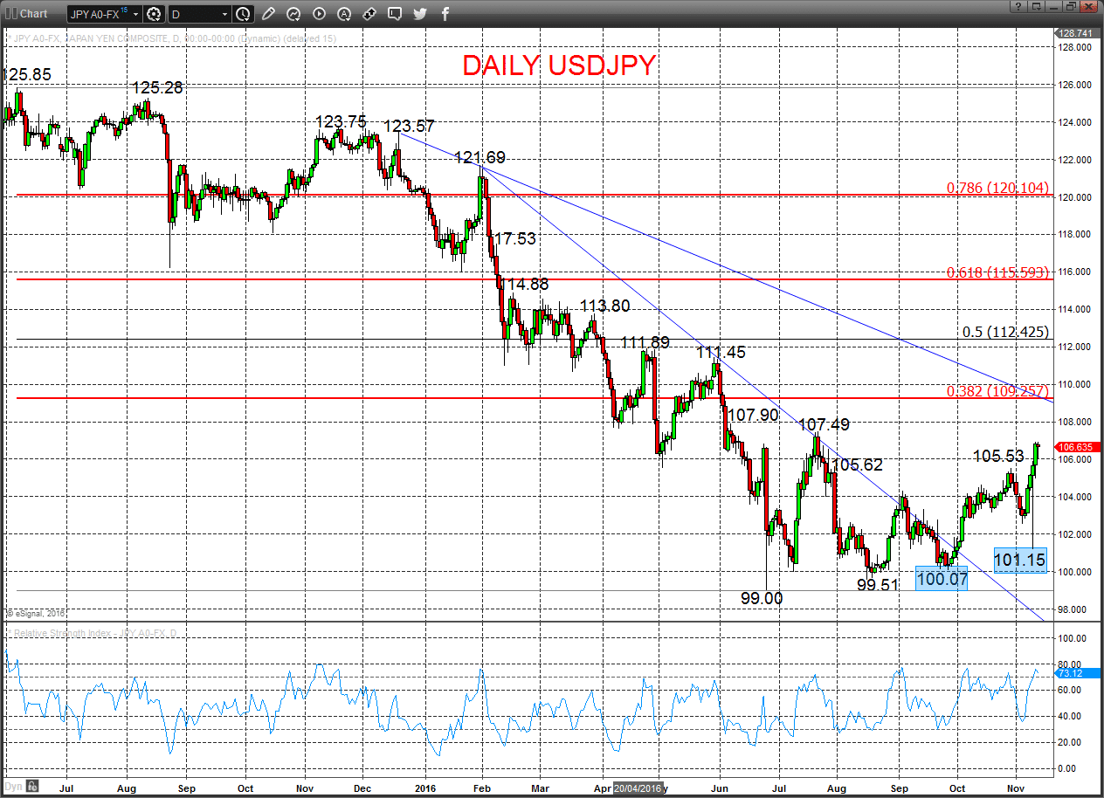The height and width of the screenshot is (798, 1104).
Task: Click the 2016 label on time axis
Action: 425,787
